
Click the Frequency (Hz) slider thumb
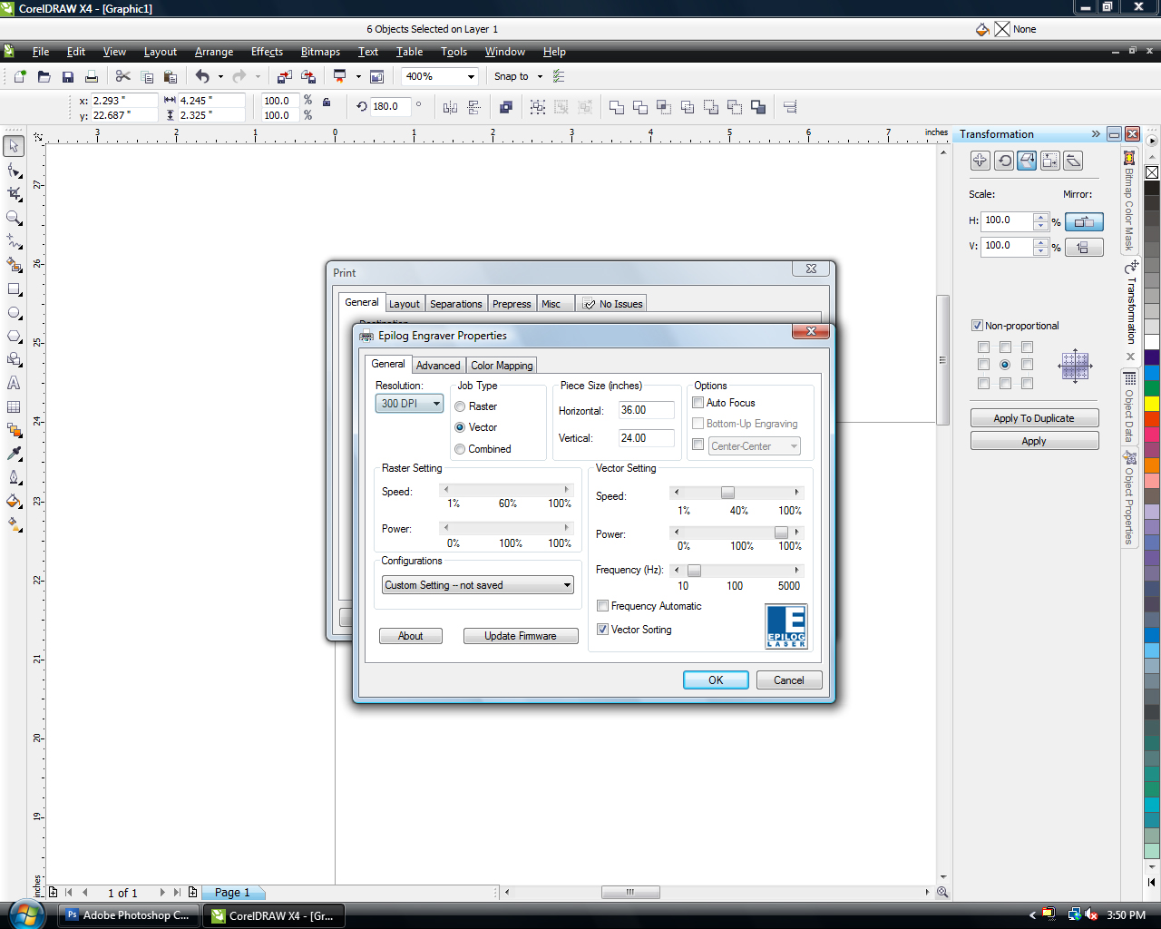click(694, 571)
